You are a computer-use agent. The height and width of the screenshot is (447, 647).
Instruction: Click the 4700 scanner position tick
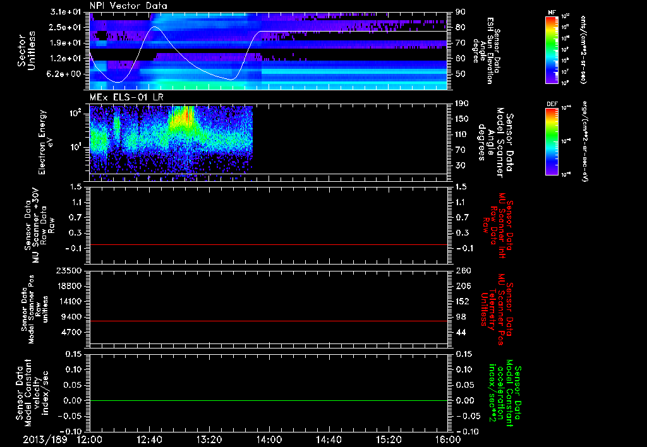71,332
